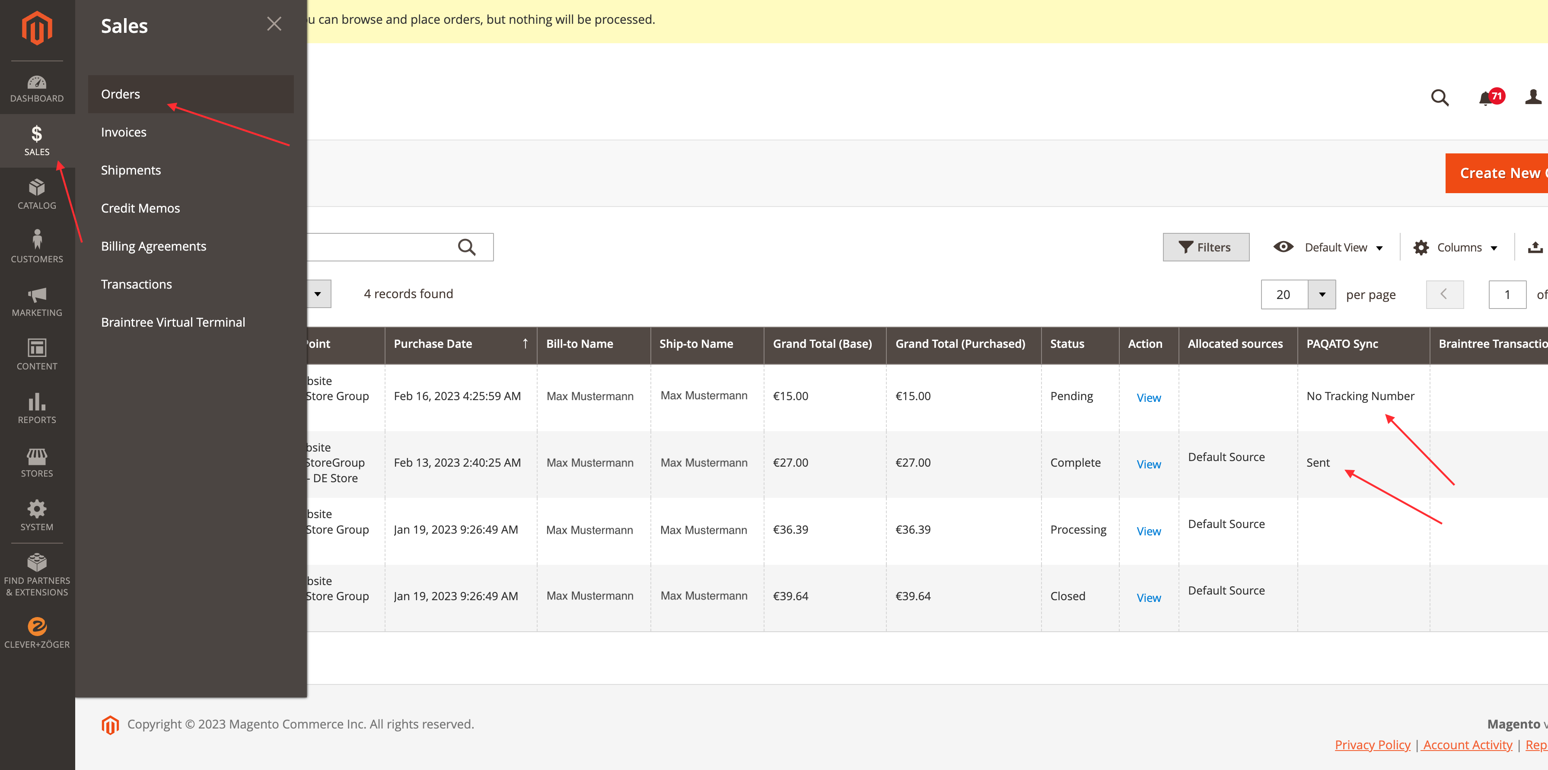Open the Customers sidebar section

point(37,248)
